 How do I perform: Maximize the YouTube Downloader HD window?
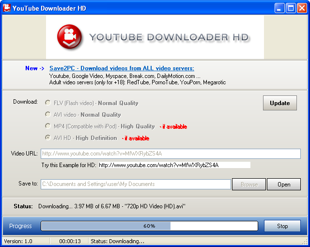tap(291, 8)
